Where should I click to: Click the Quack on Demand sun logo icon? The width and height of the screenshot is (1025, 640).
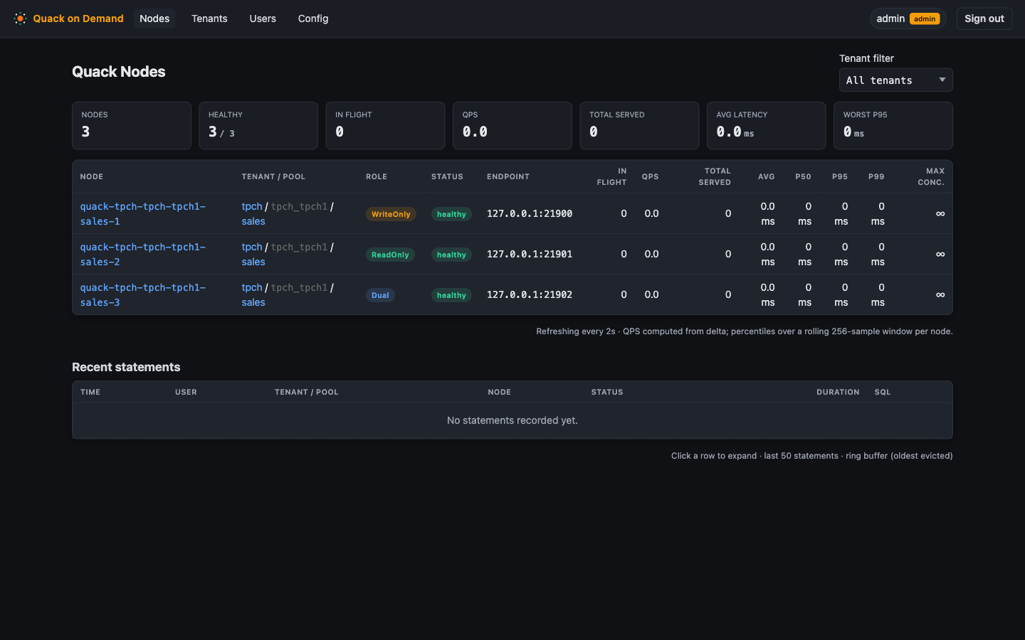pyautogui.click(x=20, y=18)
